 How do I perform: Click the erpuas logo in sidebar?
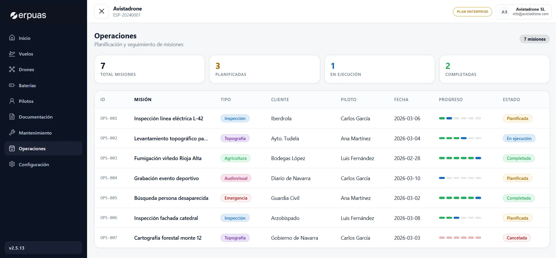28,15
